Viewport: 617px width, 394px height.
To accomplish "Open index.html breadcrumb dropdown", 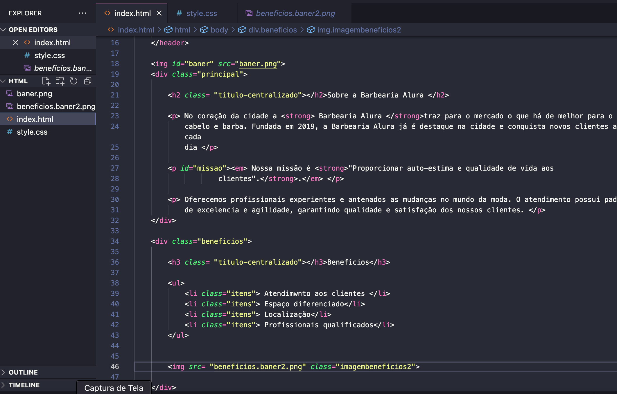I will [x=136, y=30].
